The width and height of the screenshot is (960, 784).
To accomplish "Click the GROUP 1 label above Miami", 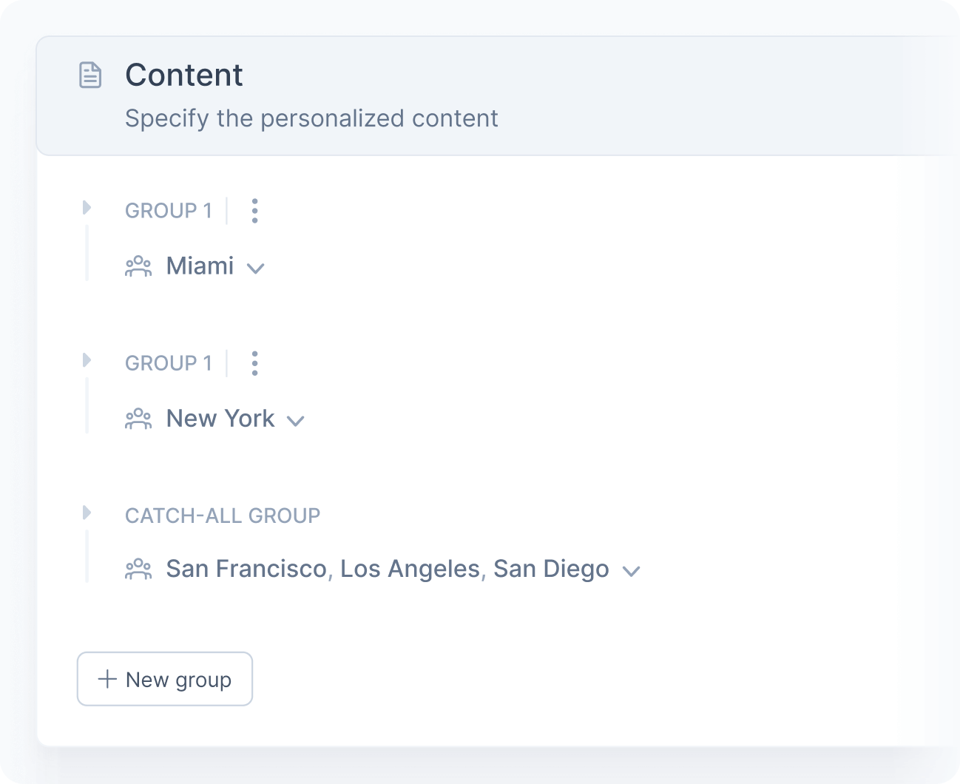I will (x=169, y=211).
